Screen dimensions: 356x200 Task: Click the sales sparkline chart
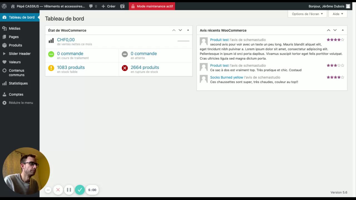(183, 41)
